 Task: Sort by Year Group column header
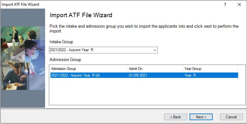(210, 69)
